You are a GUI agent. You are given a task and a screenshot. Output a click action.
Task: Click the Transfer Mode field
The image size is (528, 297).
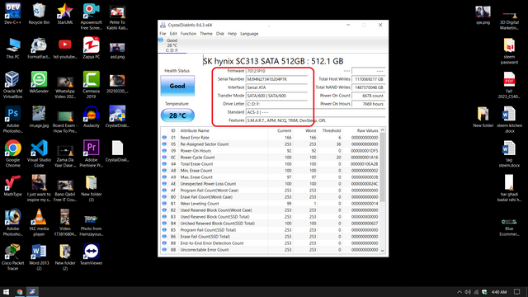pos(276,96)
